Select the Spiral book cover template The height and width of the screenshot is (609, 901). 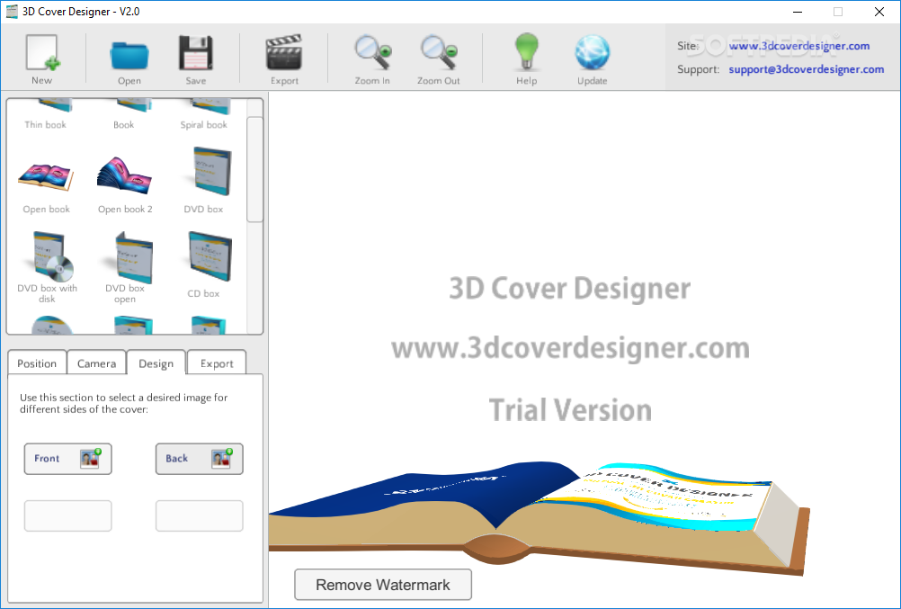203,114
